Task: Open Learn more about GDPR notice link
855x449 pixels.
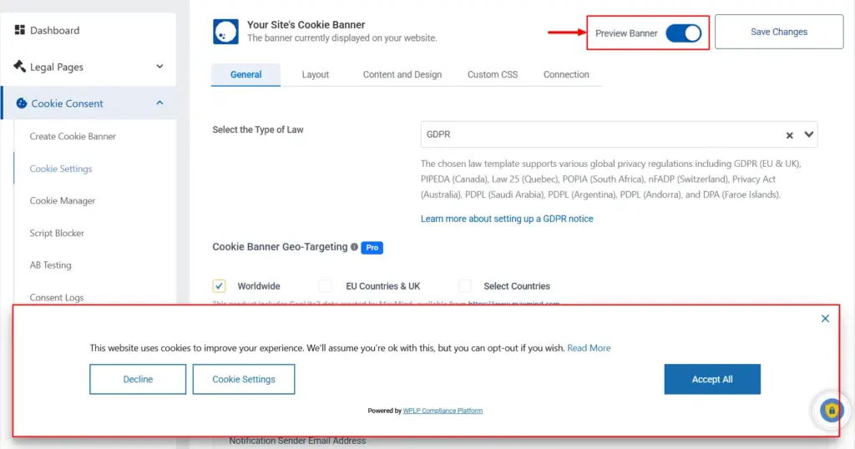Action: 507,219
